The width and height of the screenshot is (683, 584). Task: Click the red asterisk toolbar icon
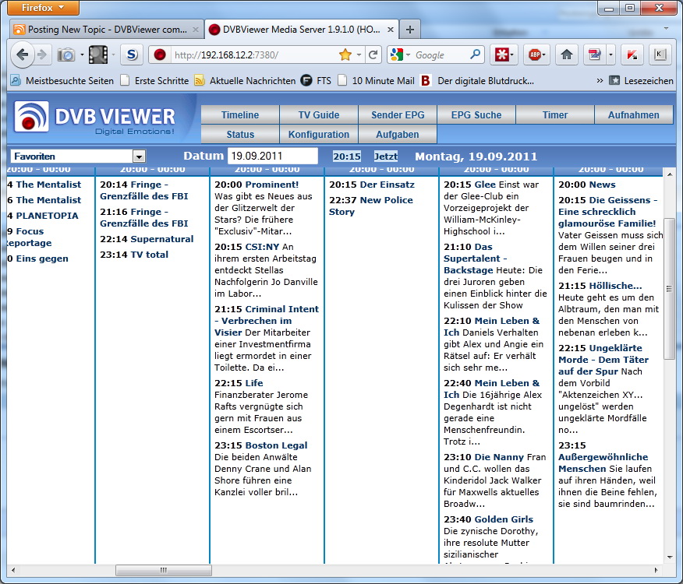coord(502,55)
